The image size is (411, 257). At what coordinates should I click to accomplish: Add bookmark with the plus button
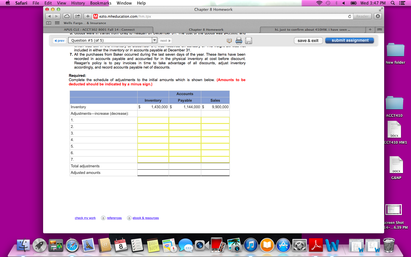coord(88,16)
